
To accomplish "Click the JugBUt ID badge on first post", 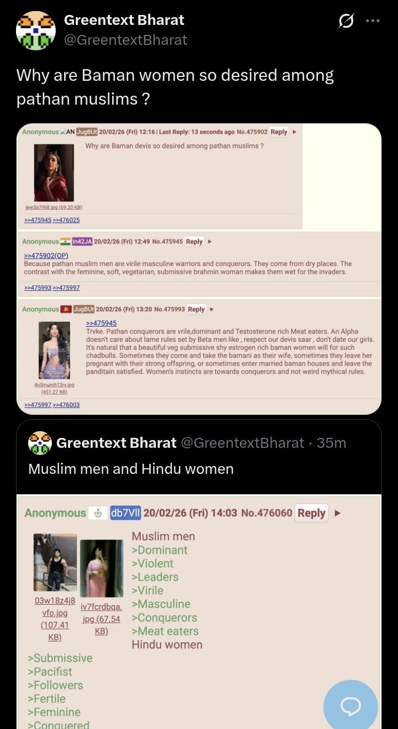I will click(87, 132).
